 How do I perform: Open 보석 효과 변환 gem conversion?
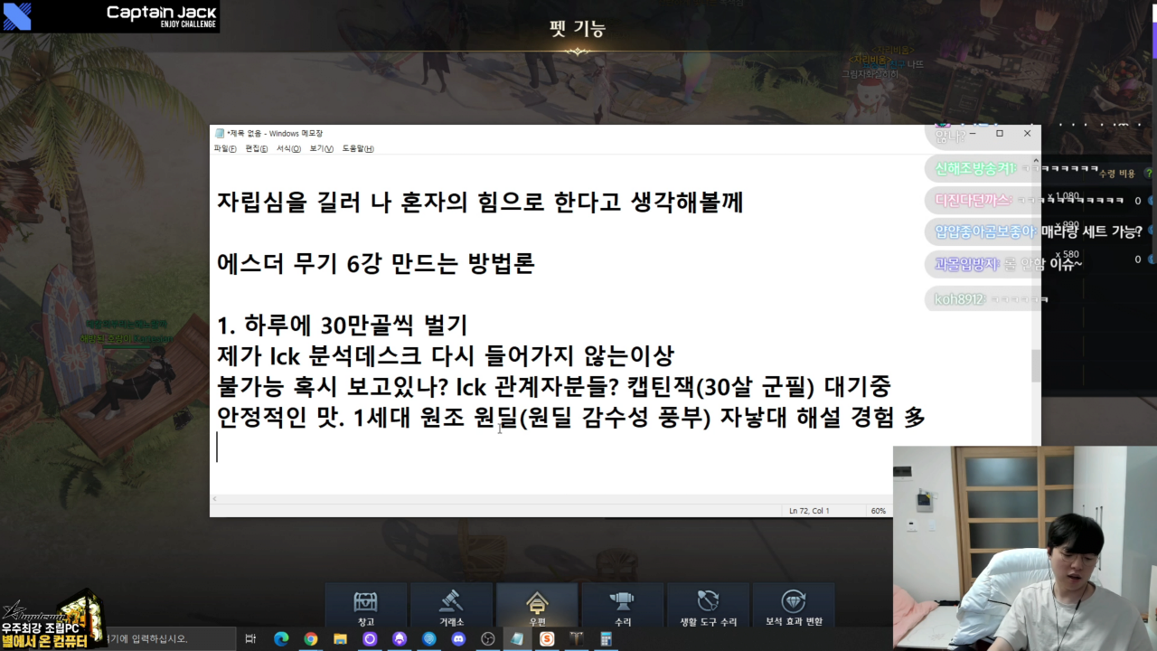click(x=794, y=606)
